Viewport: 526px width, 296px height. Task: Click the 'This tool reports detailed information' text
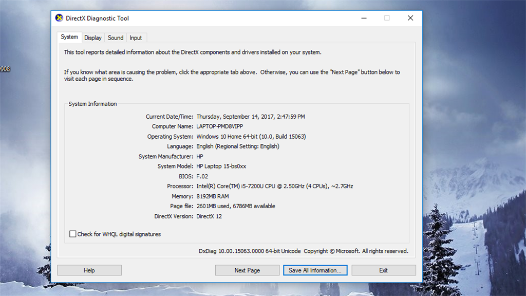(x=115, y=52)
